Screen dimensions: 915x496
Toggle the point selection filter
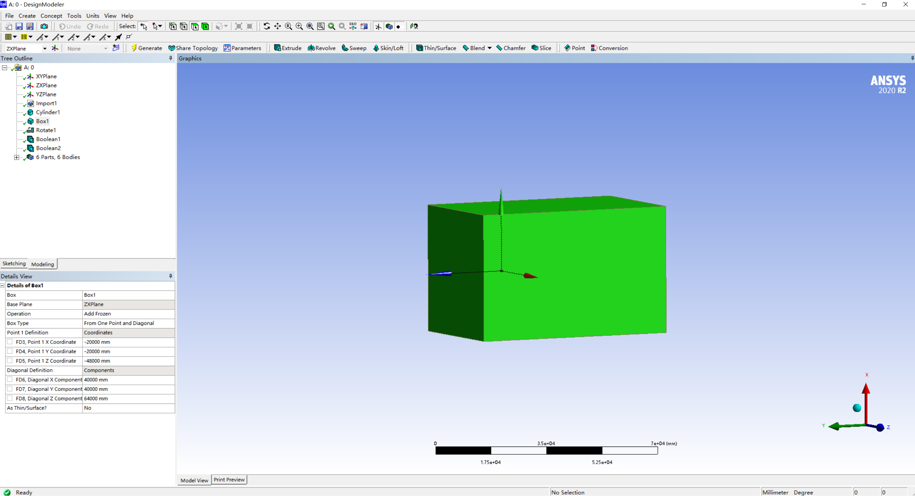pyautogui.click(x=173, y=26)
